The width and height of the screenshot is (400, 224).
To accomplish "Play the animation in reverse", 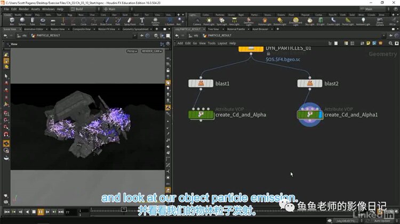I will pyautogui.click(x=27, y=212).
